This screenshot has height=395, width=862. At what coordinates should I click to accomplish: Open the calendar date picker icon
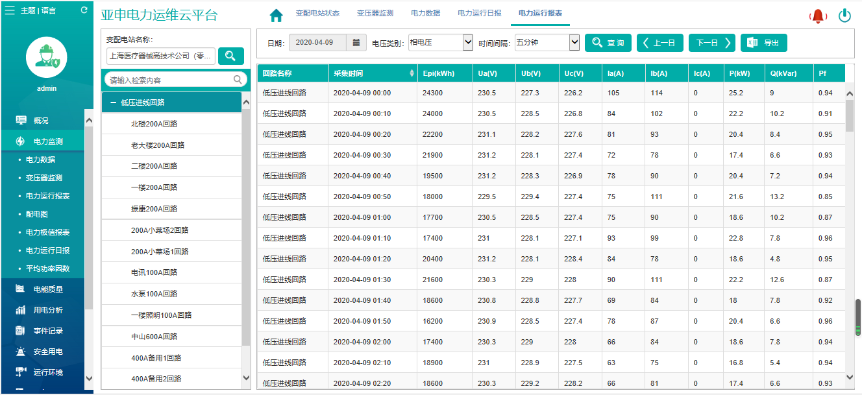(356, 43)
